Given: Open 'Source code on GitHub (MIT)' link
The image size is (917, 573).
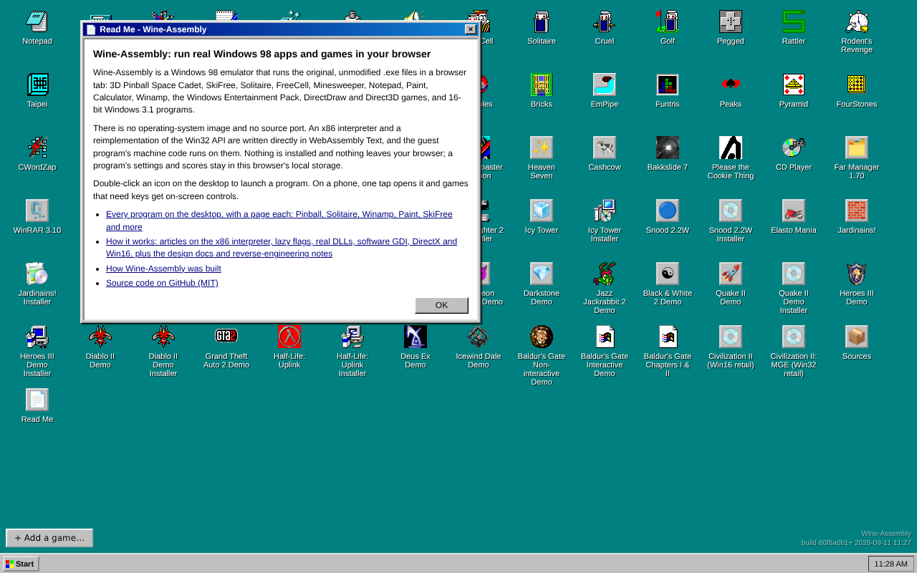Looking at the screenshot, I should coord(162,283).
